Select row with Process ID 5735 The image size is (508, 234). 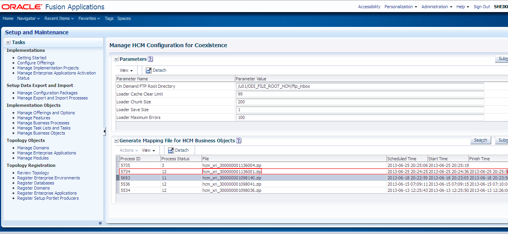(x=312, y=165)
